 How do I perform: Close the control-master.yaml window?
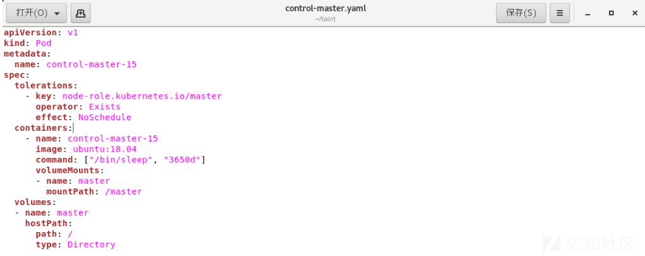click(635, 13)
